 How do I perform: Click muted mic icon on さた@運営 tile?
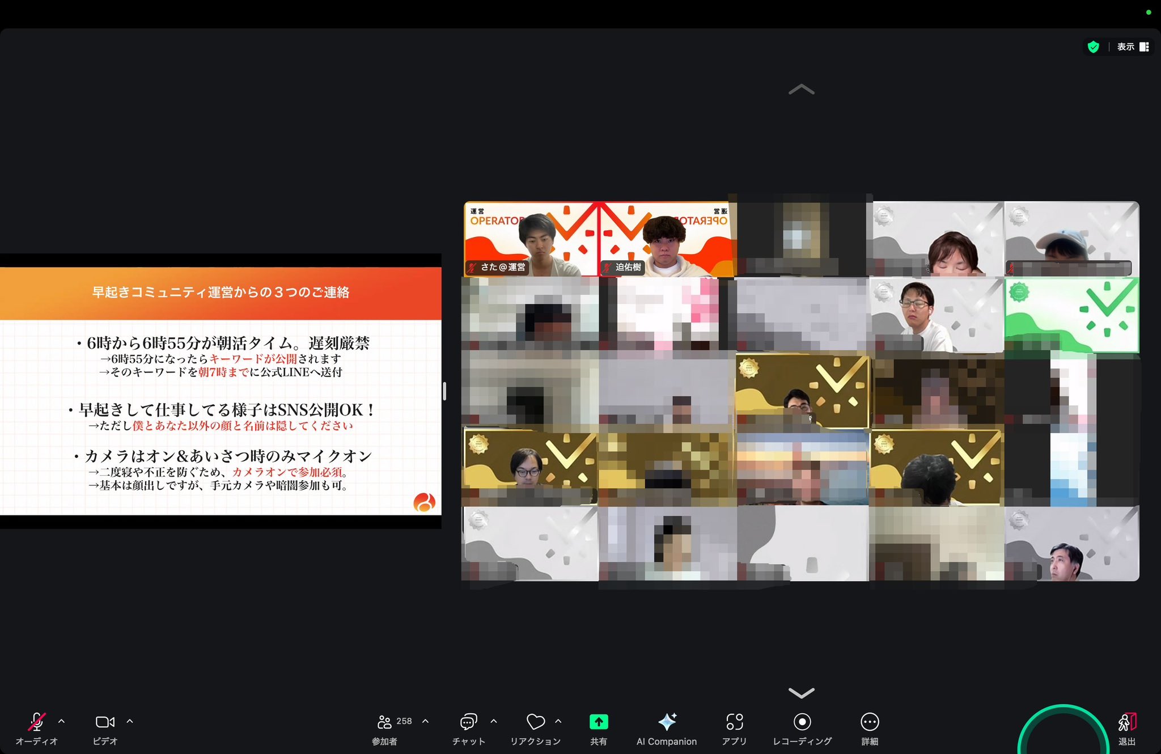click(472, 268)
